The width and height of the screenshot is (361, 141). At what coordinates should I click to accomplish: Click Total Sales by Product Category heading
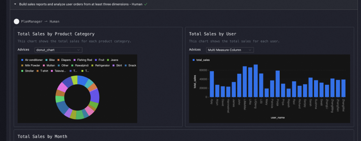[x=56, y=34]
